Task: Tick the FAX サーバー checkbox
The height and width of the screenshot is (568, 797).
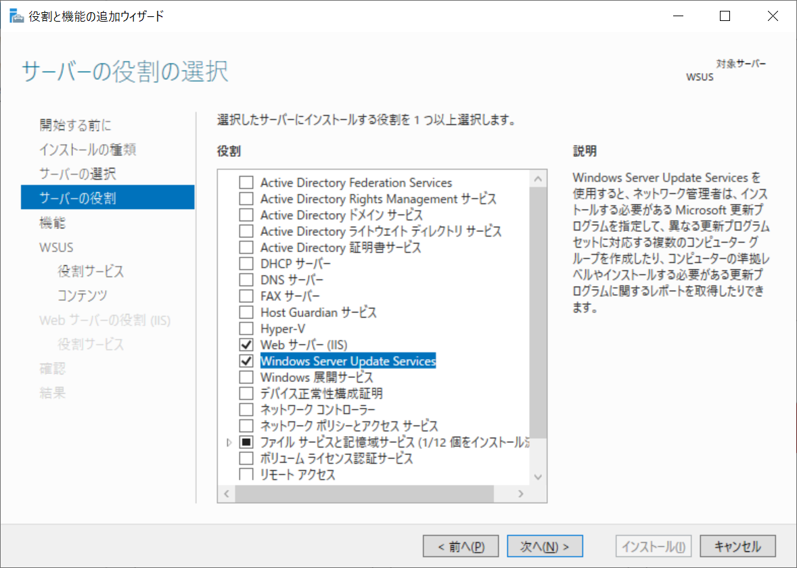Action: click(x=246, y=296)
